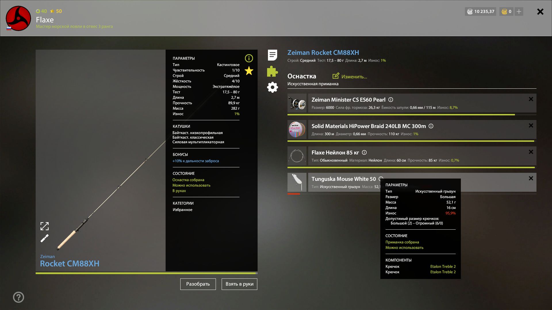Remove the Tunguska Mouse lure
The width and height of the screenshot is (552, 310).
[531, 178]
